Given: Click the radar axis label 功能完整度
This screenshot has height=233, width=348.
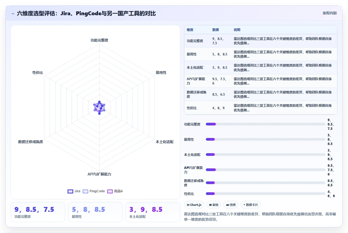Looking at the screenshot, I should (99, 40).
